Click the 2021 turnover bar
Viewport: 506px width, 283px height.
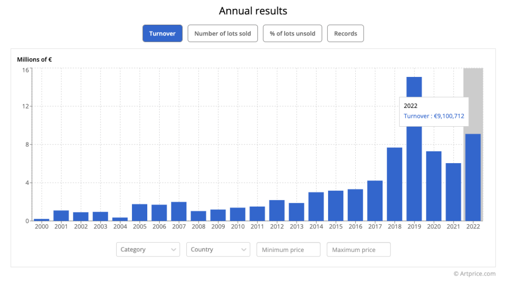tap(454, 192)
